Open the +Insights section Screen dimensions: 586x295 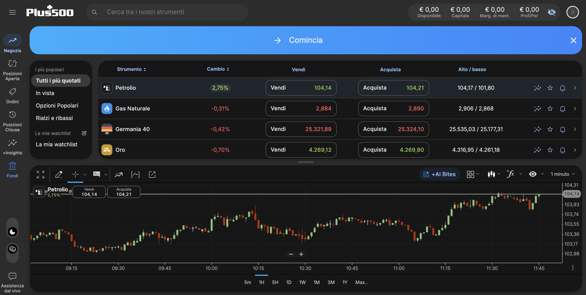[x=12, y=147]
